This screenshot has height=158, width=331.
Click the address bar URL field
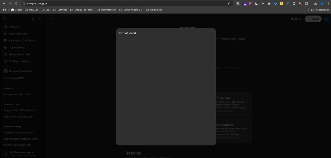[127, 4]
